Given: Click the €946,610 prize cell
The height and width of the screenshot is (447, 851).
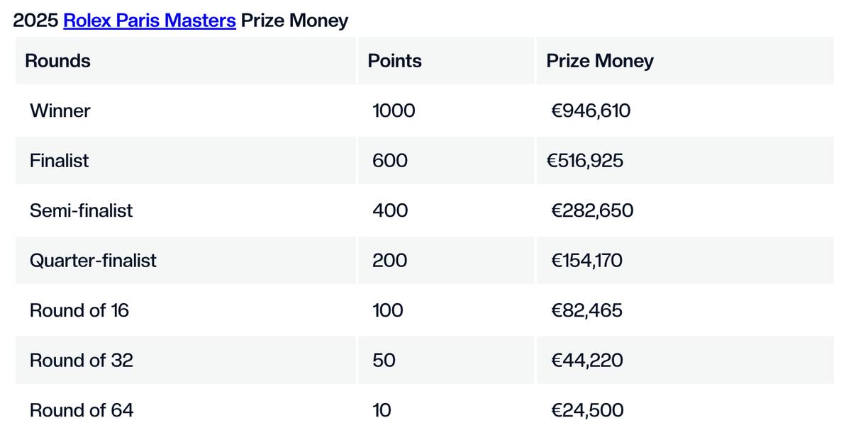Looking at the screenshot, I should 591,111.
